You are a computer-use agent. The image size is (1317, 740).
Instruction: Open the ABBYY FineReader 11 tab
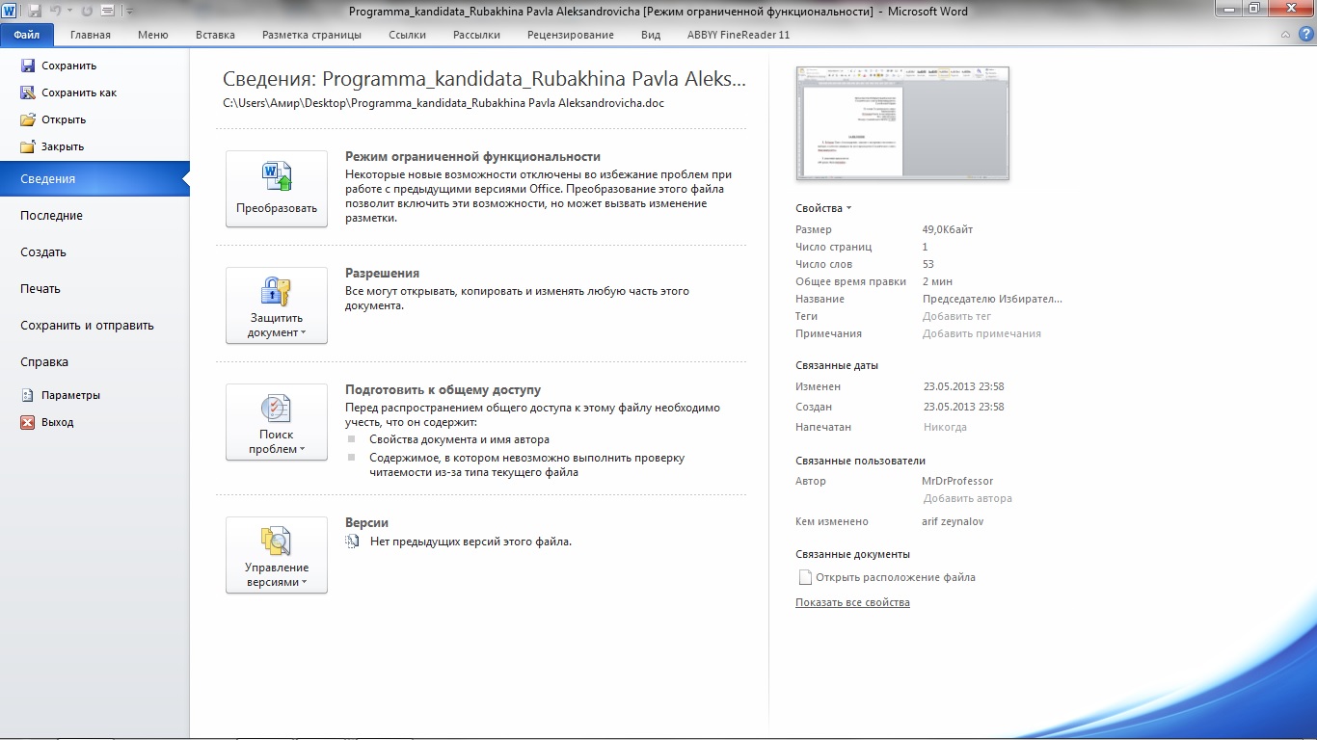coord(739,35)
